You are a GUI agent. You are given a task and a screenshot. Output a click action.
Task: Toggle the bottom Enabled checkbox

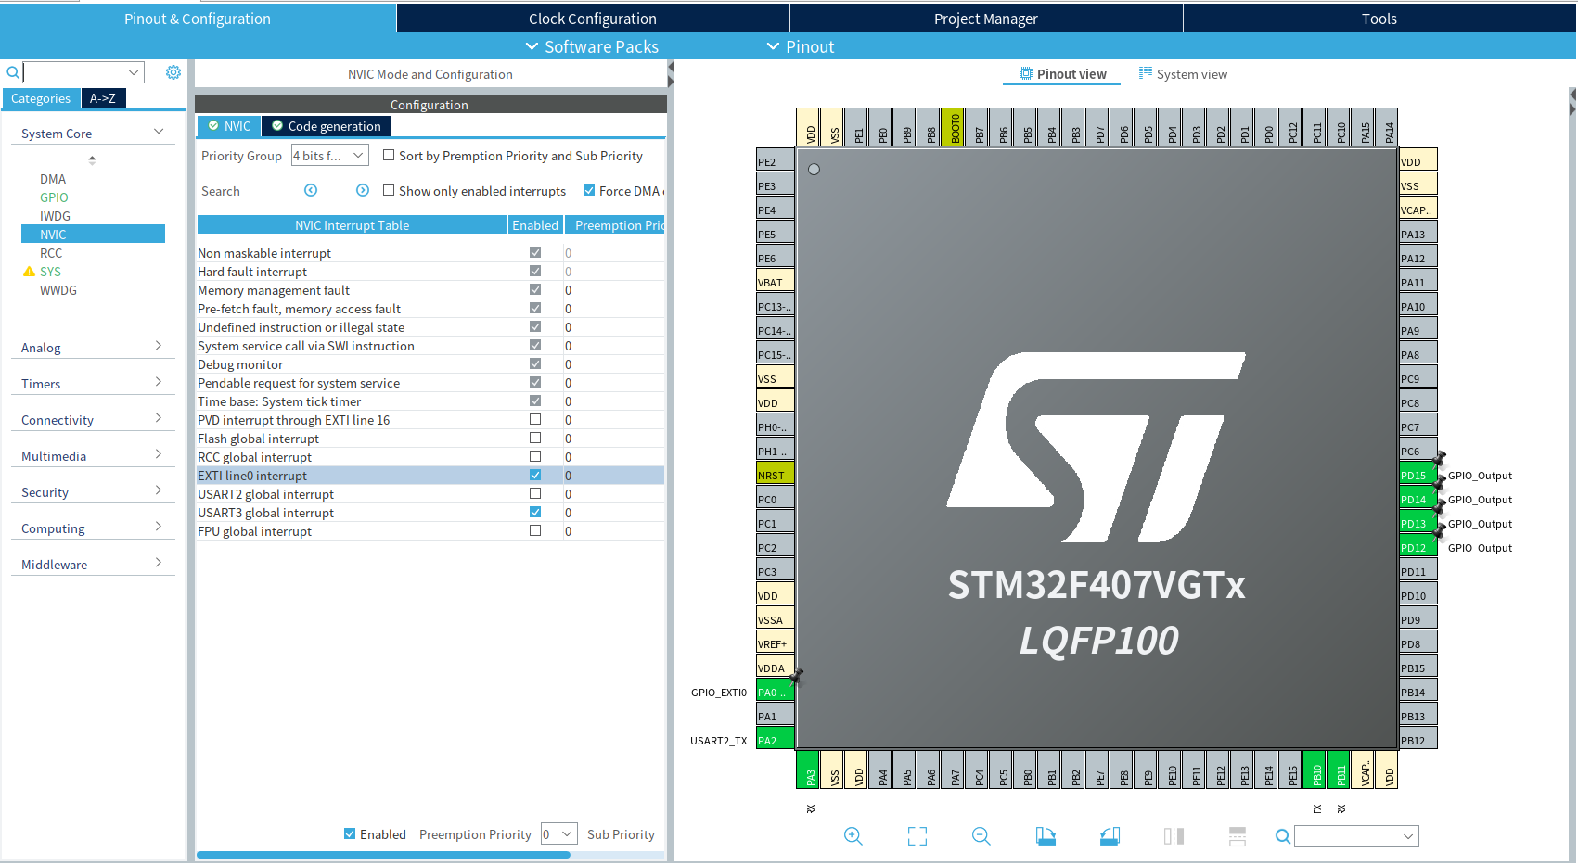pyautogui.click(x=350, y=833)
